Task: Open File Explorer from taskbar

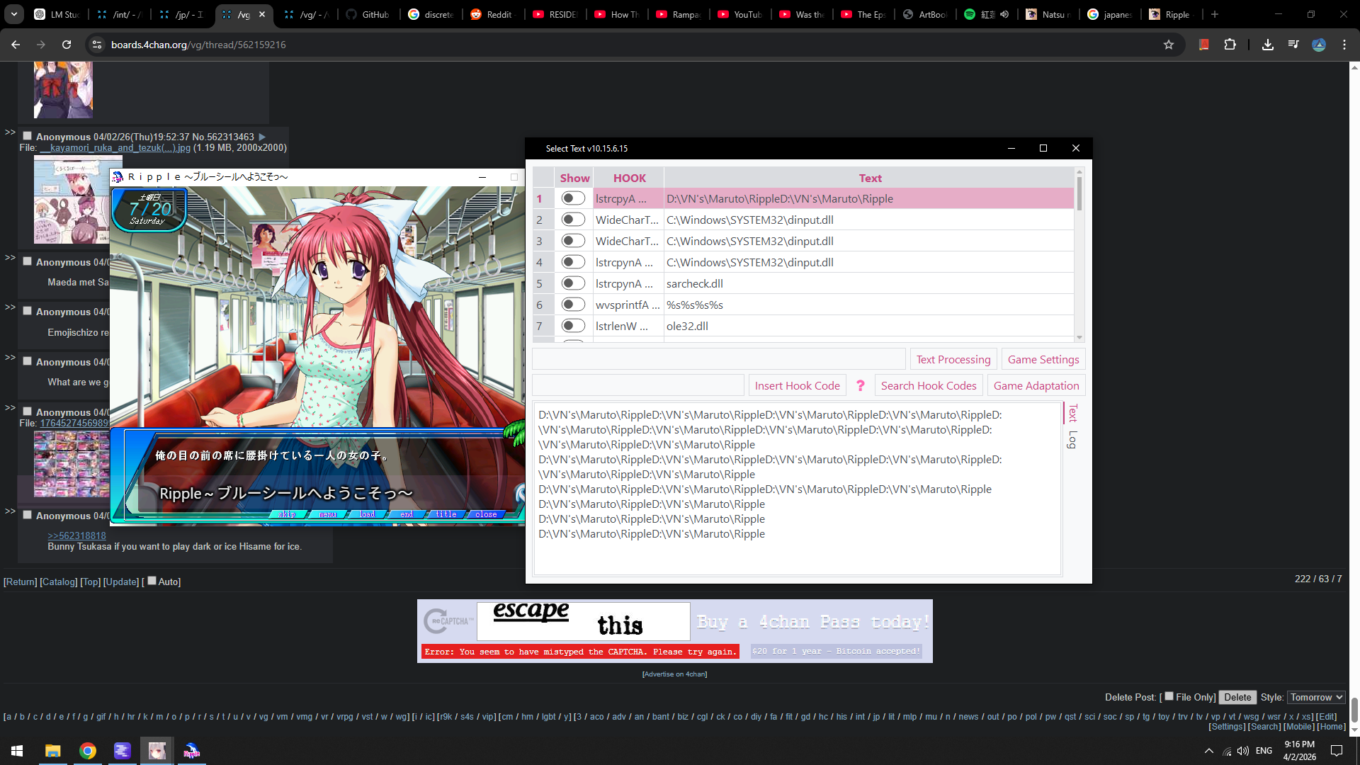Action: (x=52, y=751)
